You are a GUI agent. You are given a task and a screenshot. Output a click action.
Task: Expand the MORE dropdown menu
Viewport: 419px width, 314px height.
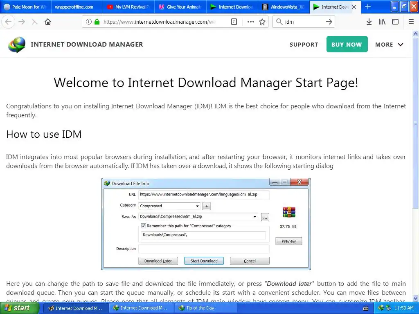(x=390, y=45)
